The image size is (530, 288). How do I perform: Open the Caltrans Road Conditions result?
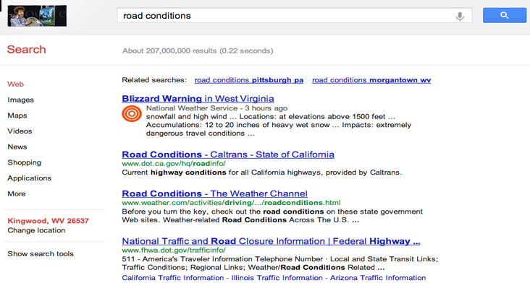coord(228,154)
